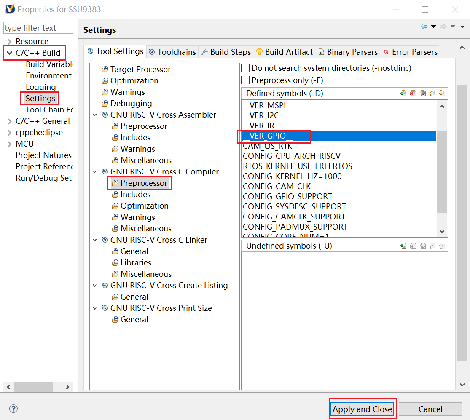The height and width of the screenshot is (420, 470).
Task: Click Add icon for Defined symbols
Action: click(403, 94)
